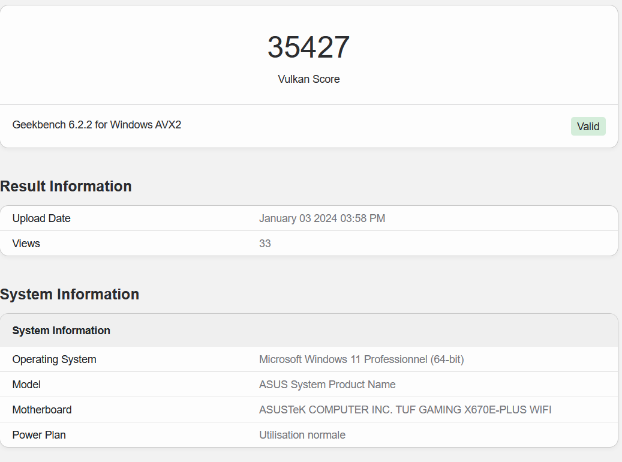Click the Operating System row label
This screenshot has height=462, width=622.
coord(54,359)
